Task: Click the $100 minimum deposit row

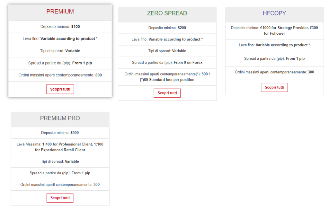Action: pos(60,27)
